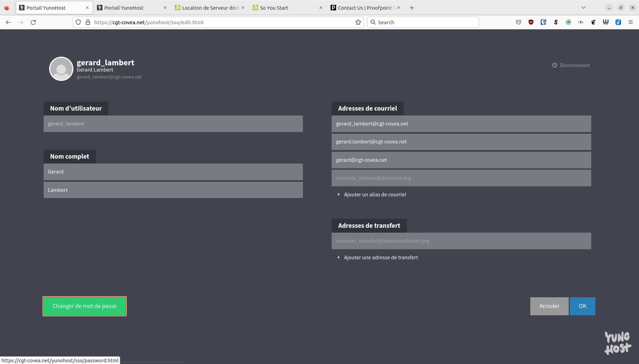The width and height of the screenshot is (639, 364).
Task: Switch to the So You Start tab
Action: [x=284, y=8]
